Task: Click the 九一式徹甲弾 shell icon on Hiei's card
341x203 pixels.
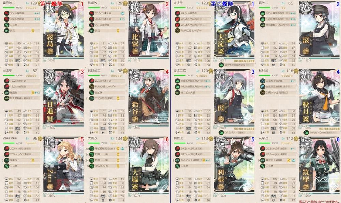Action: pos(92,25)
